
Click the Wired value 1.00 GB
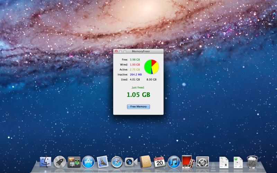click(x=135, y=65)
